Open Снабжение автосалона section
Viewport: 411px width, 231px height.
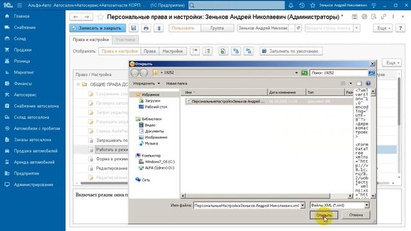(36, 106)
